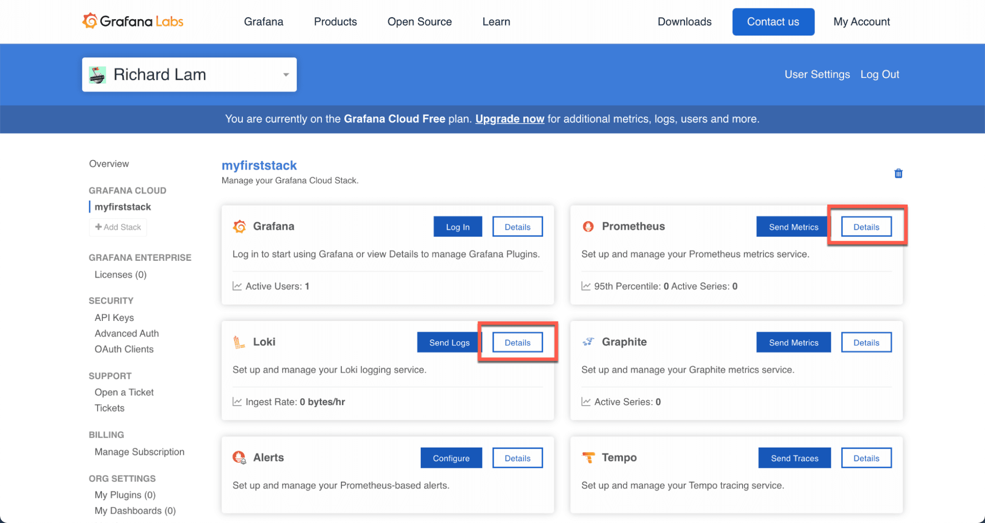Viewport: 985px width, 523px height.
Task: Go to Manage Subscription
Action: click(139, 452)
